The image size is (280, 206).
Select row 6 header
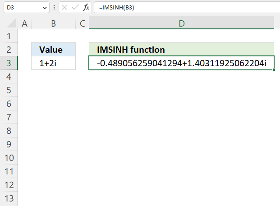pyautogui.click(x=9, y=104)
